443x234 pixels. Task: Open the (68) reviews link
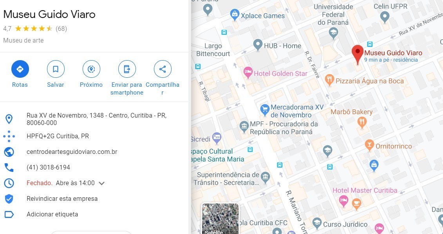click(x=61, y=29)
